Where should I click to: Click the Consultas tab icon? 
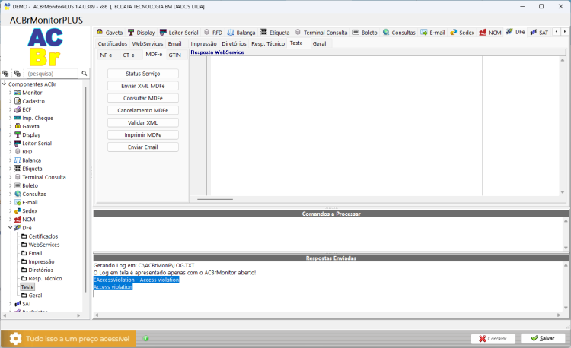[x=386, y=32]
